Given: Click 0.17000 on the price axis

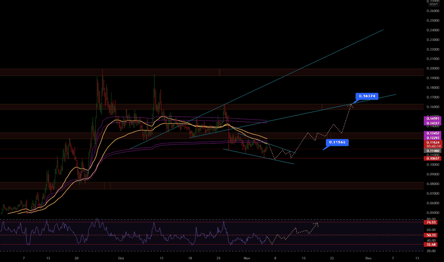Looking at the screenshot, I should click(x=433, y=98).
